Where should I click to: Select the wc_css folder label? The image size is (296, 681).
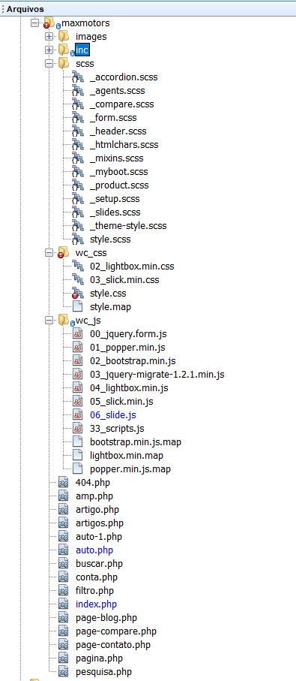(91, 252)
